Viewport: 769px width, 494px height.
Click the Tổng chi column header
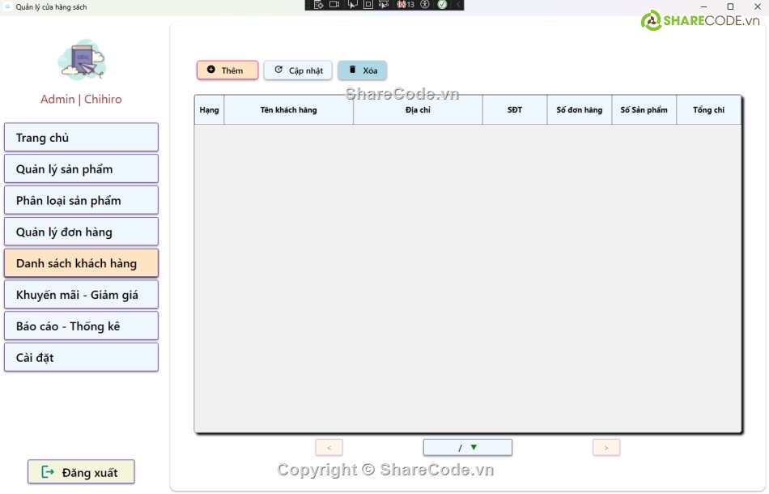click(708, 110)
